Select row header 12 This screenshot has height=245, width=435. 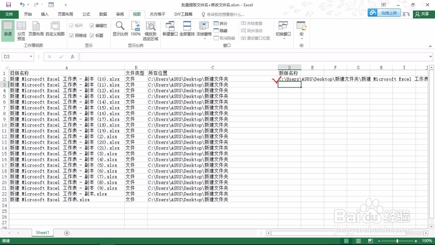coord(4,137)
